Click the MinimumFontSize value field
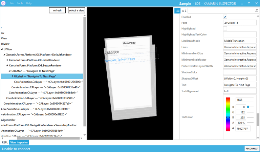 click(240, 53)
